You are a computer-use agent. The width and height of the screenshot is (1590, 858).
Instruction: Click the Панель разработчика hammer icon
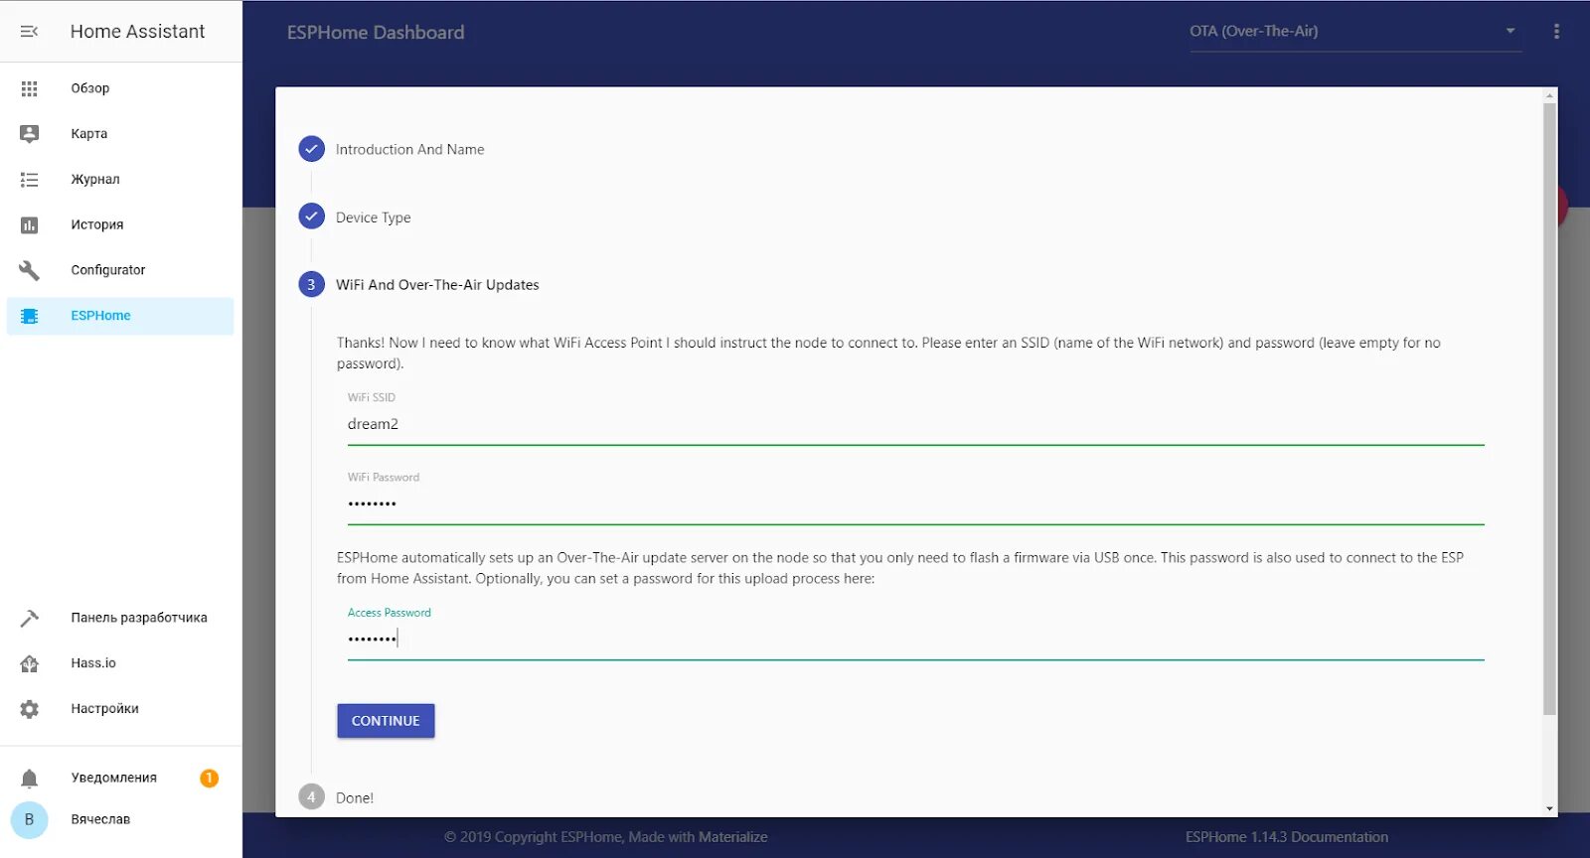coord(29,618)
